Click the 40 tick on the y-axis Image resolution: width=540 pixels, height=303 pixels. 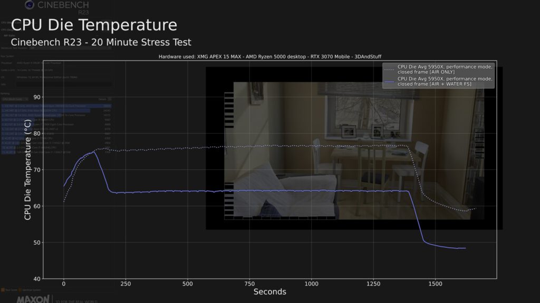click(x=37, y=279)
